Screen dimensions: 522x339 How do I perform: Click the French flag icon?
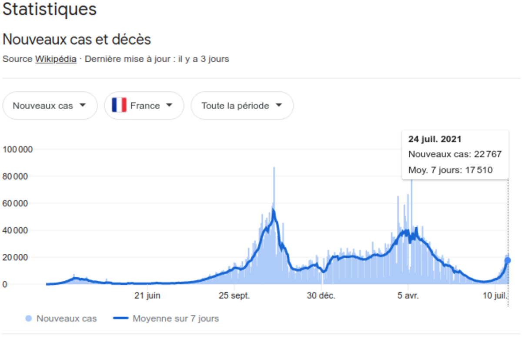pyautogui.click(x=119, y=105)
